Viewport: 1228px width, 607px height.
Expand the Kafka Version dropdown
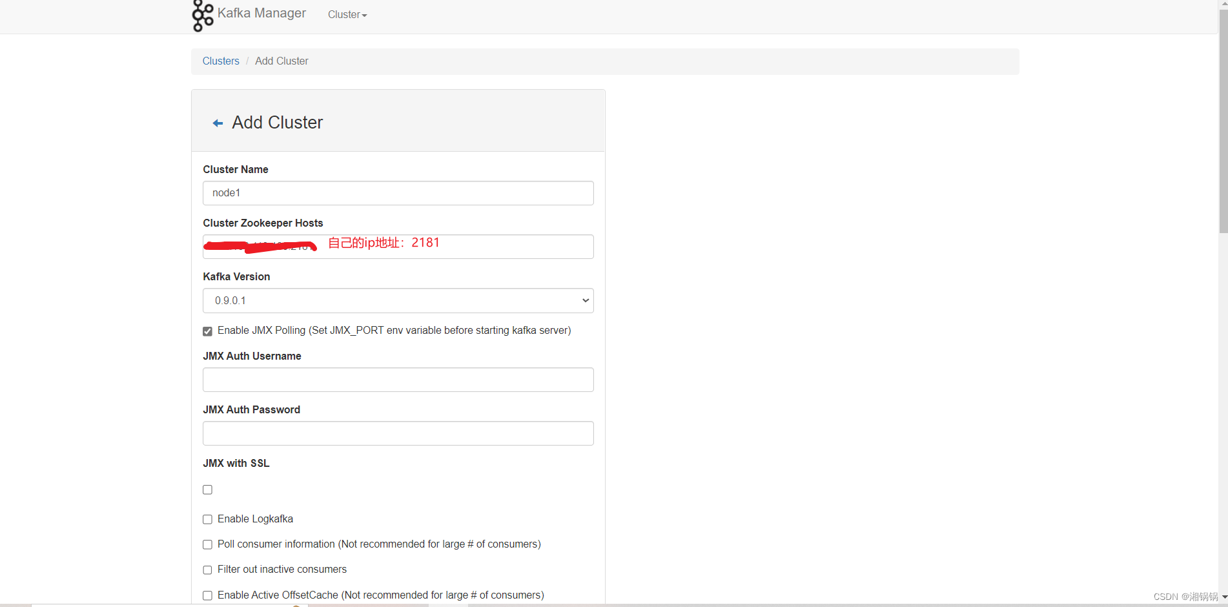(398, 300)
